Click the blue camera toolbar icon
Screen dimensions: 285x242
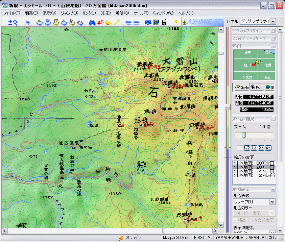click(x=148, y=22)
